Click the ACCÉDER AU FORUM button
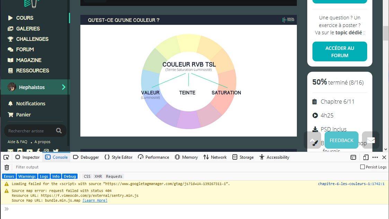 coord(339,51)
